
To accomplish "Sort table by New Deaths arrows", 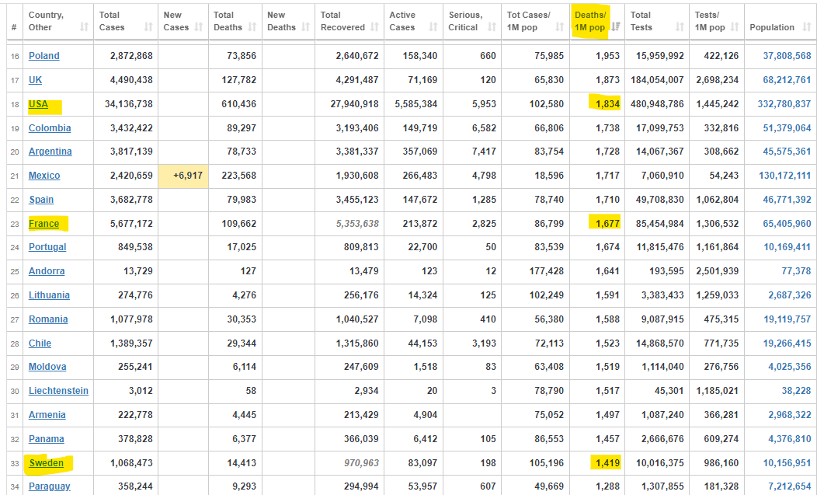I will coord(306,27).
